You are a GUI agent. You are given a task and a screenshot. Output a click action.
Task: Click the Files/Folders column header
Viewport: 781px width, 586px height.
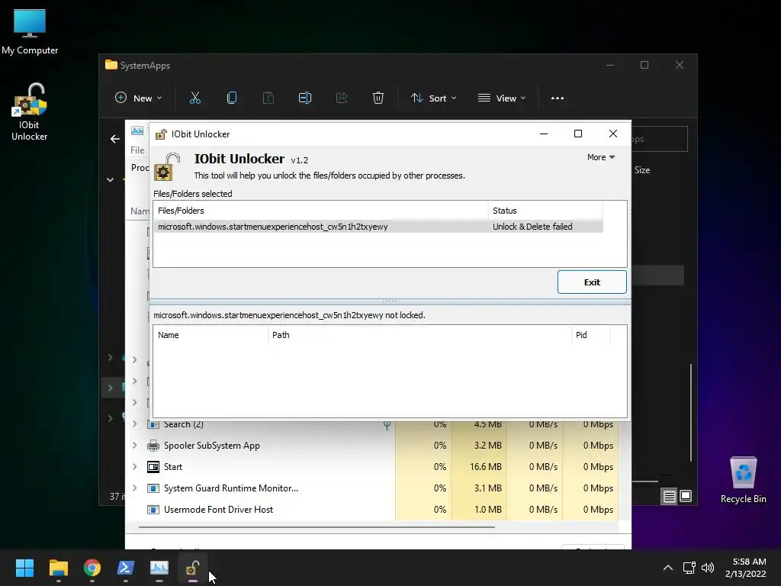321,211
